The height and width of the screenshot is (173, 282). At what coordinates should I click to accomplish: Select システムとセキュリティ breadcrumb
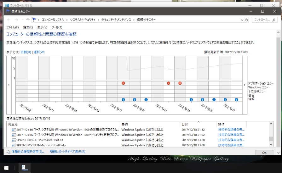coord(83,20)
